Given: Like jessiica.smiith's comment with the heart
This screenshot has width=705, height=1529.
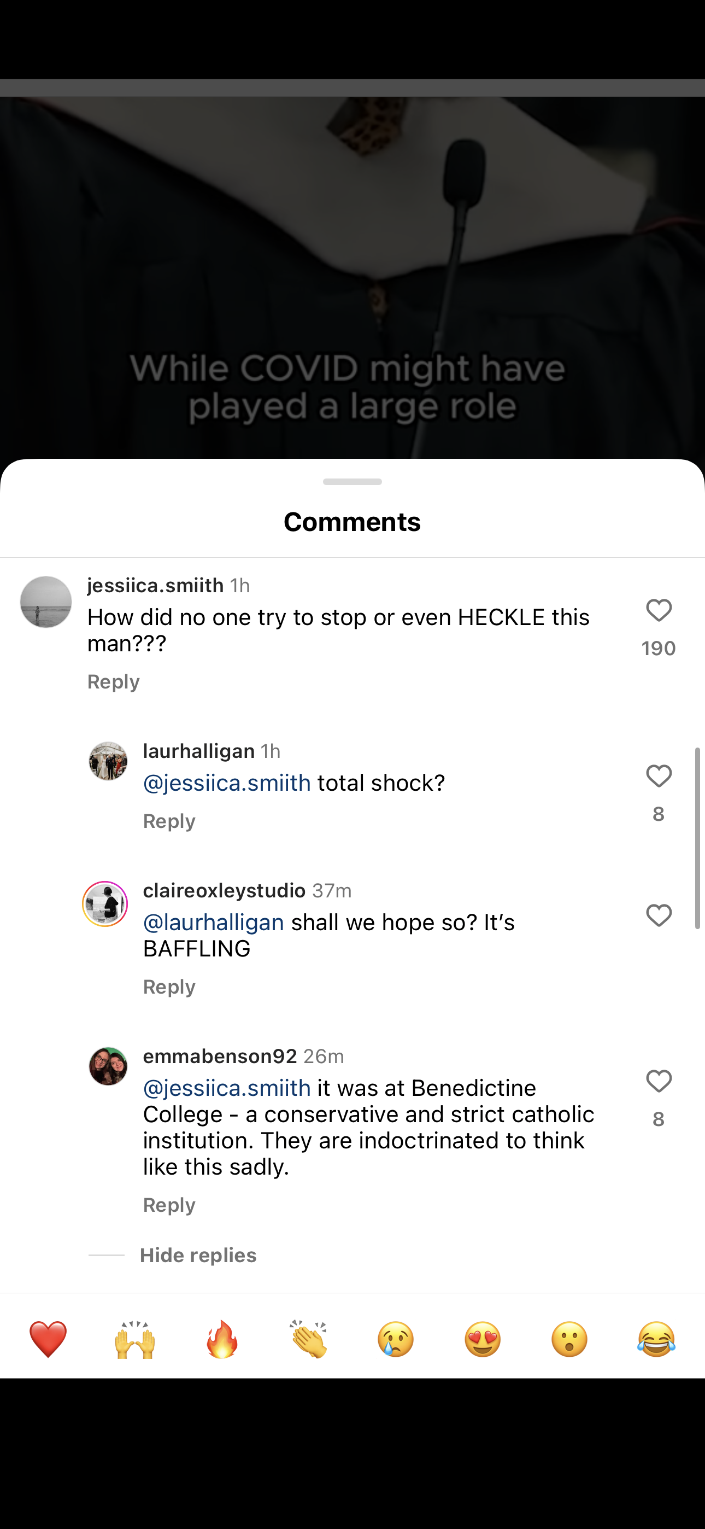Looking at the screenshot, I should [659, 611].
